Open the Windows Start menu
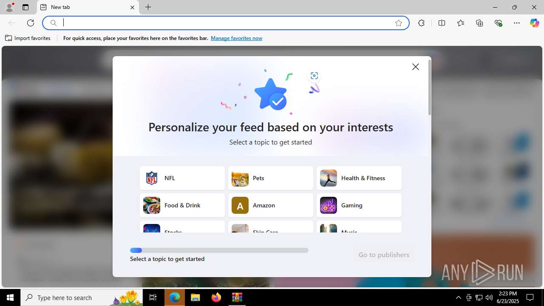This screenshot has width=544, height=306. pyautogui.click(x=10, y=297)
